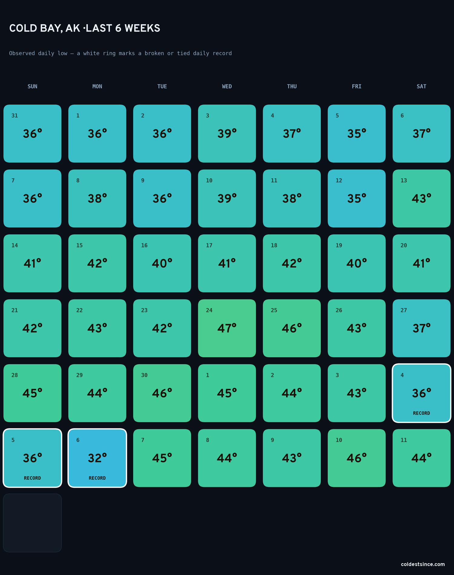This screenshot has width=454, height=575.
Task: Click the SAT column header
Action: pyautogui.click(x=421, y=86)
